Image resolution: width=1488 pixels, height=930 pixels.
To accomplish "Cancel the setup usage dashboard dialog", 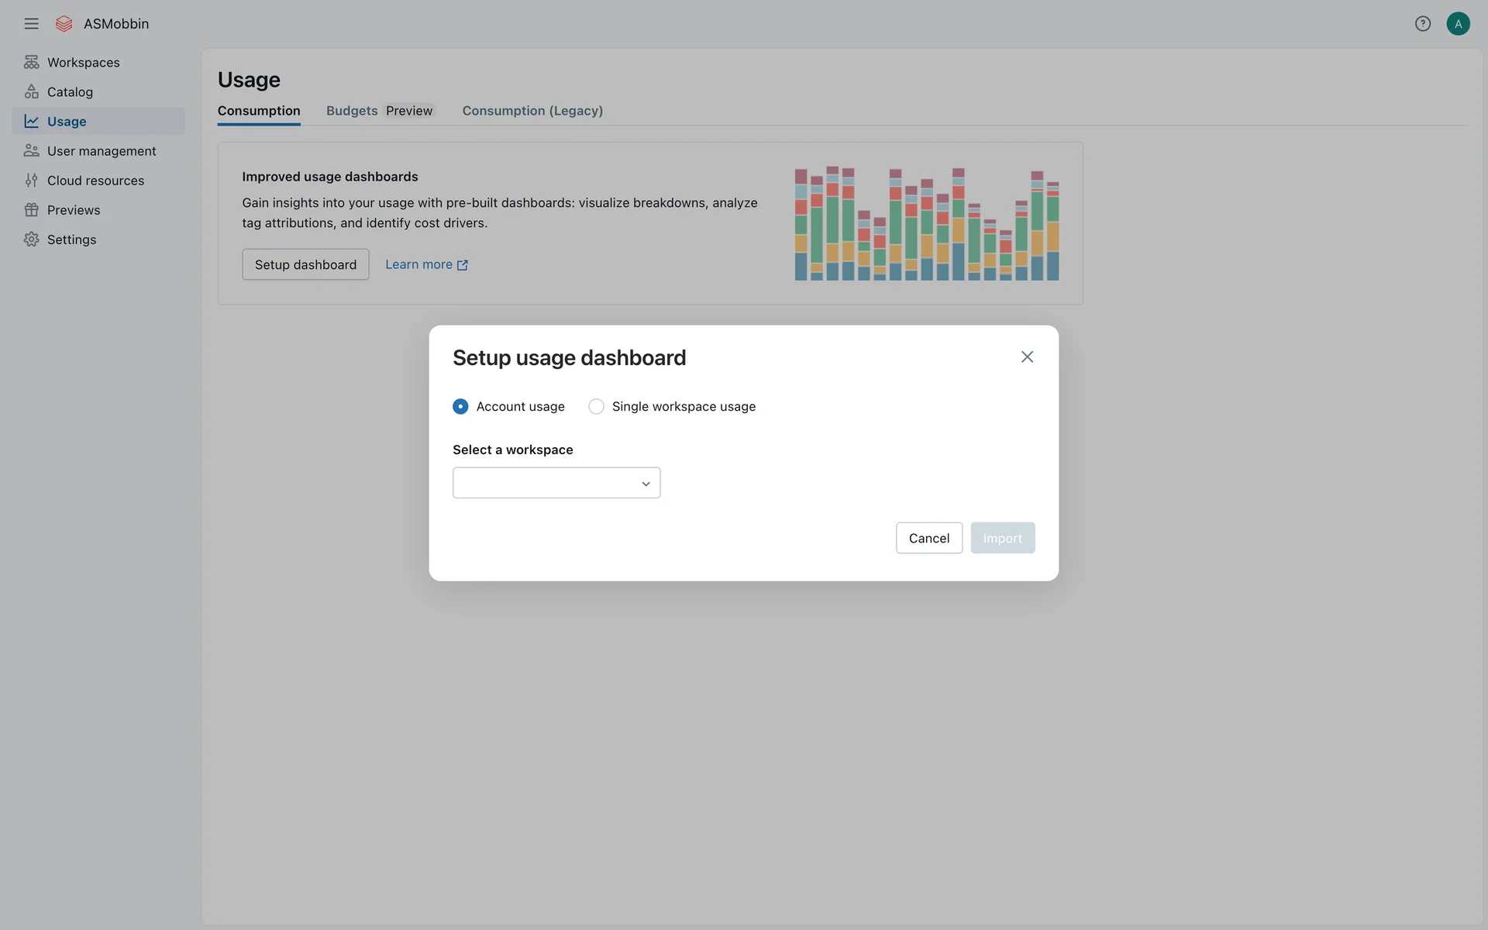I will (x=928, y=538).
